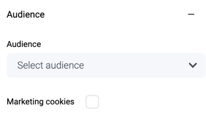This screenshot has height=126, width=206.
Task: Click the 'Select audience' placeholder text
Action: tap(51, 65)
